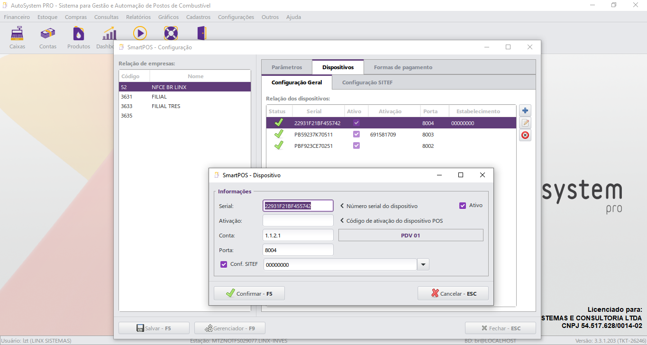Confirm the device with Confirmar - F5
The width and height of the screenshot is (647, 345).
[249, 293]
